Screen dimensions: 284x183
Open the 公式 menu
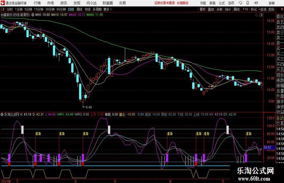click(222, 3)
